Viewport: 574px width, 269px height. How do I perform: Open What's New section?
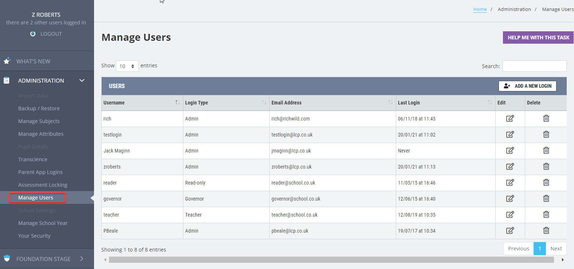[33, 61]
